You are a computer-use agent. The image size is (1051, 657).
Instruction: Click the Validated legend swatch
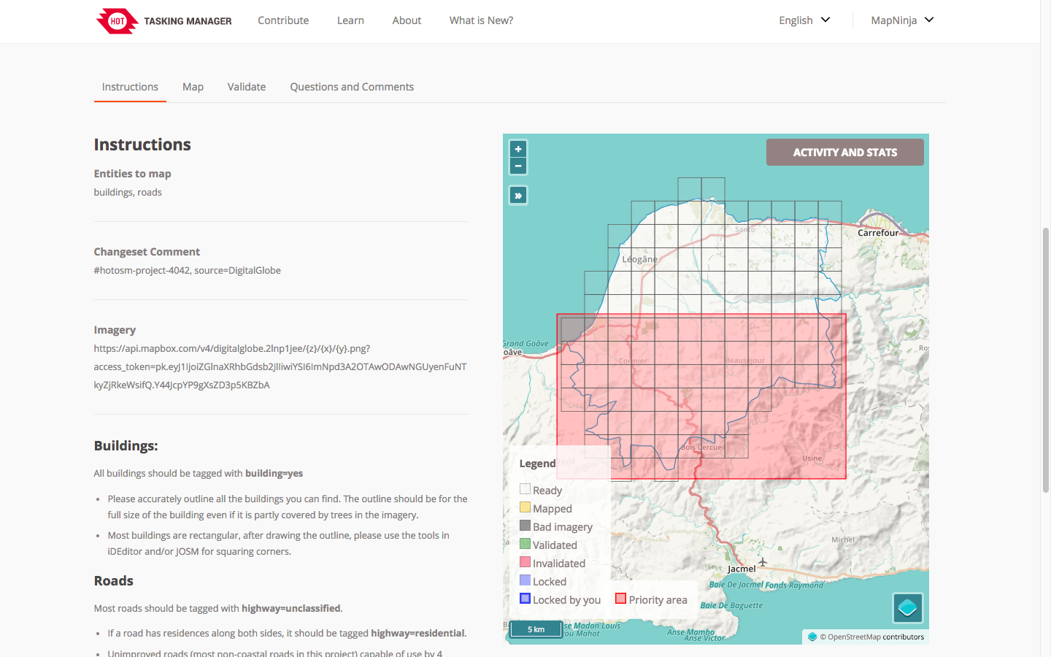[525, 544]
